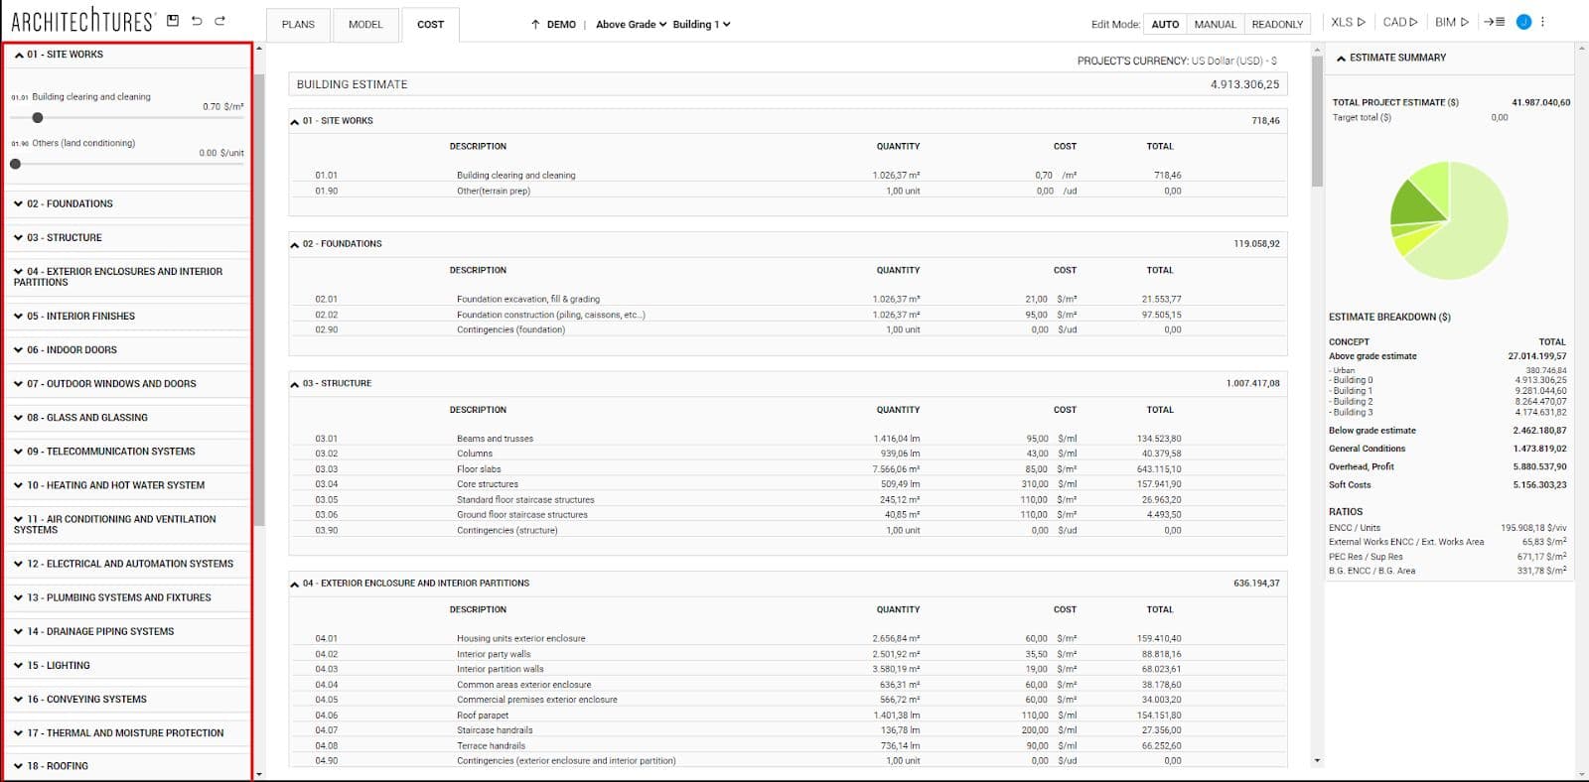Collapse the Estimate Summary panel
This screenshot has height=782, width=1589.
point(1341,59)
